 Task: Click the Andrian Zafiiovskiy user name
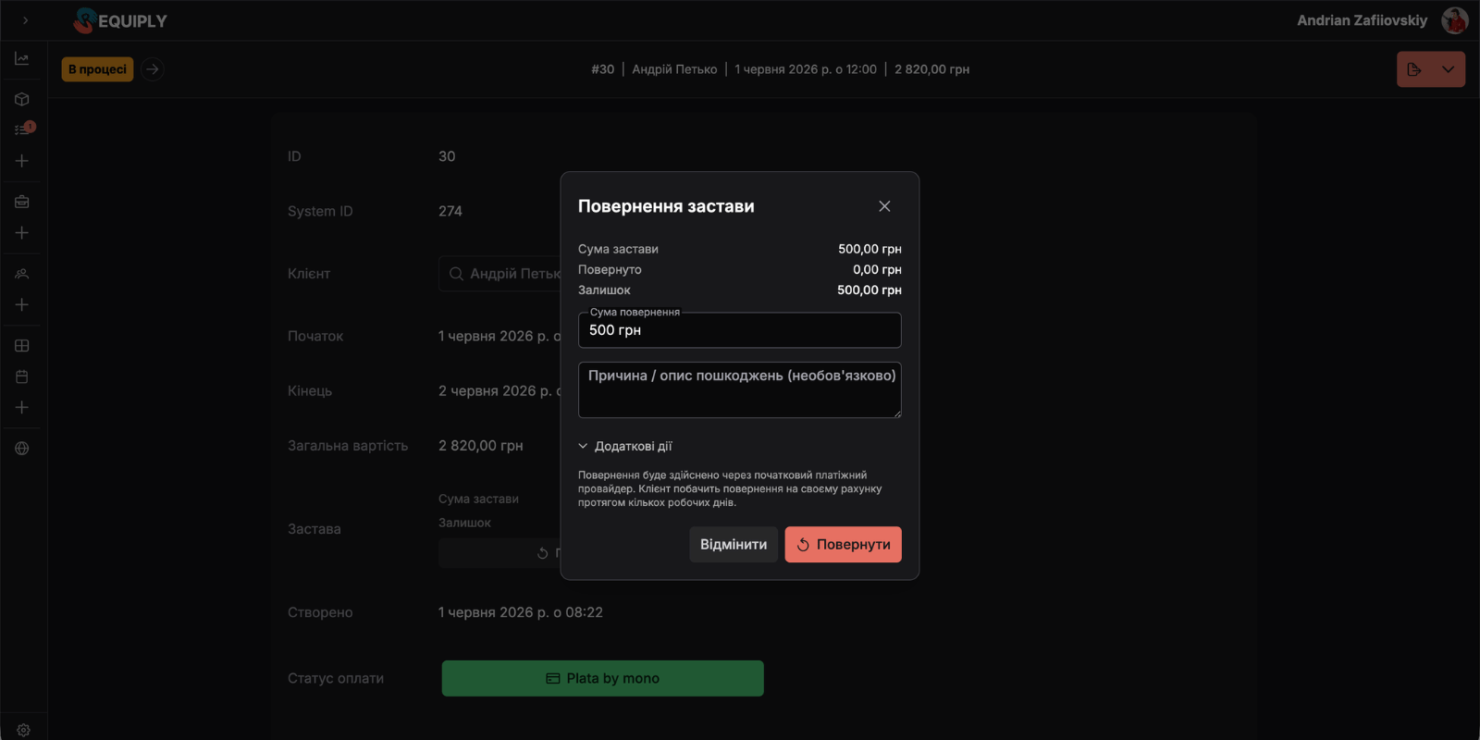tap(1362, 20)
